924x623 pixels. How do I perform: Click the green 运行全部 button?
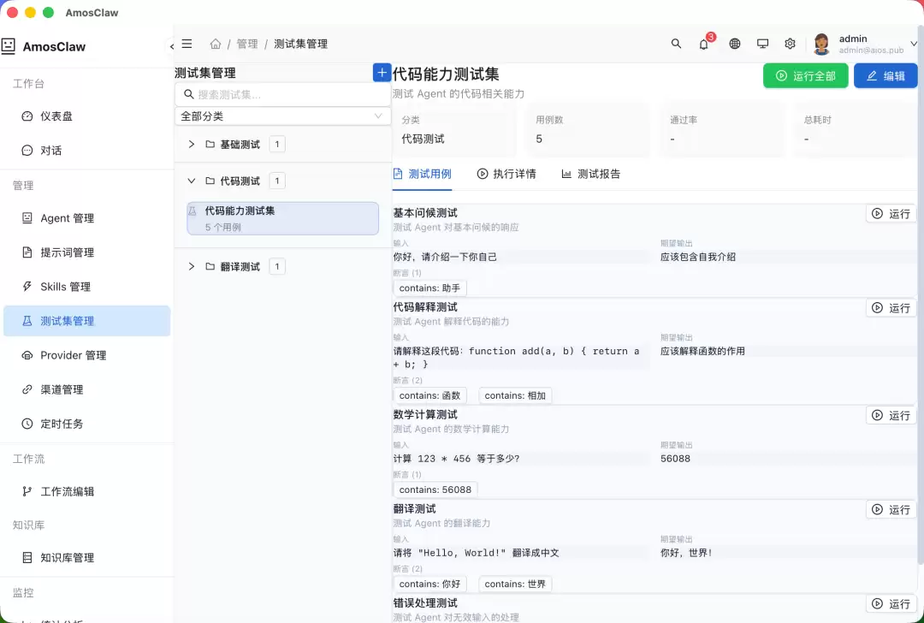806,75
